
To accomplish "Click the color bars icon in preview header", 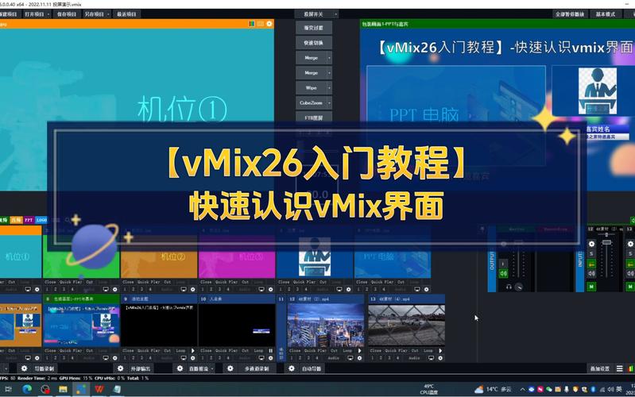I will (251, 24).
